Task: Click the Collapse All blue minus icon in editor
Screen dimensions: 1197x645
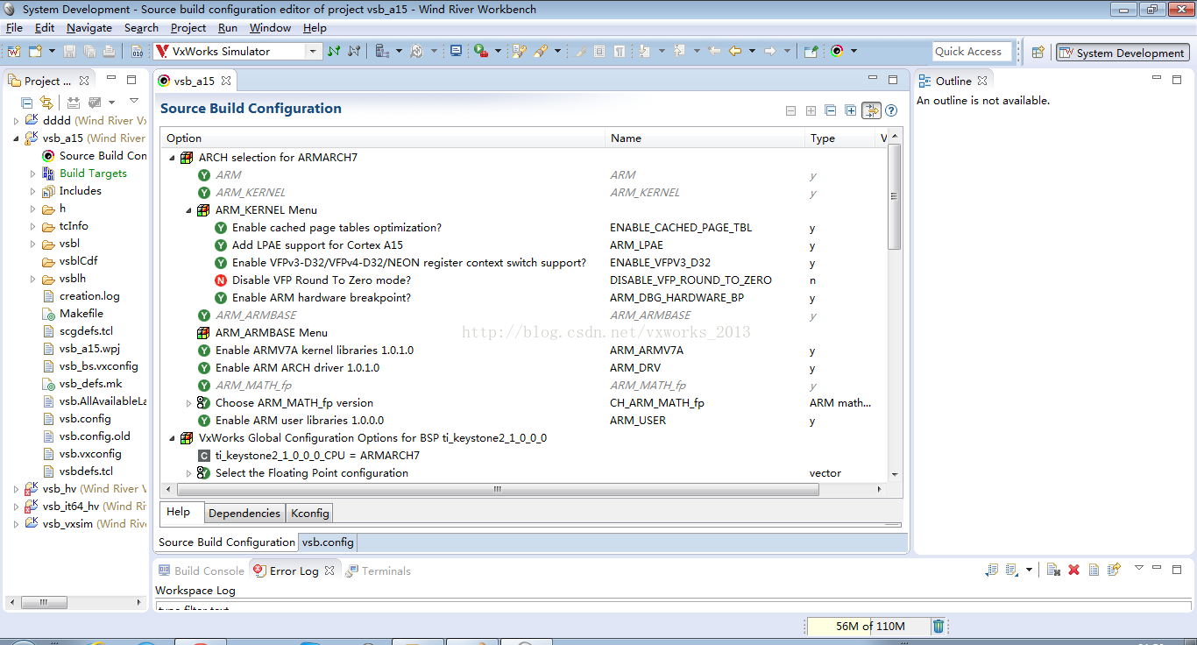Action: [x=831, y=110]
